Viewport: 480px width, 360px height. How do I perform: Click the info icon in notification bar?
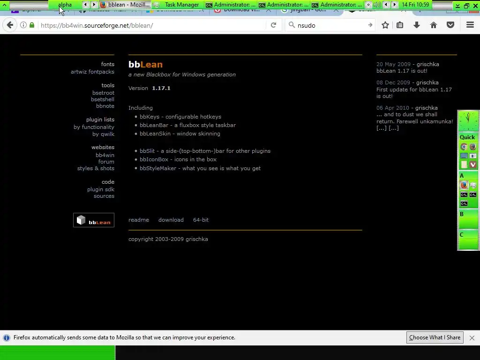click(x=7, y=337)
